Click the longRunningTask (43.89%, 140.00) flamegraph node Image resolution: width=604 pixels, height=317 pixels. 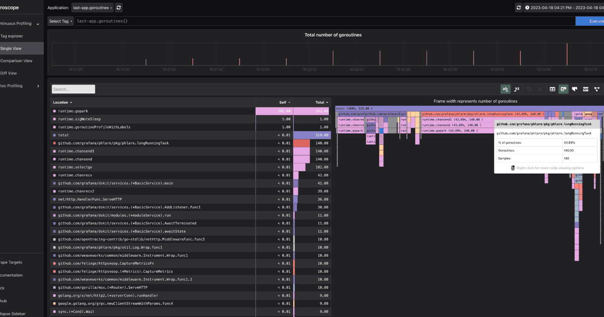[x=483, y=114]
